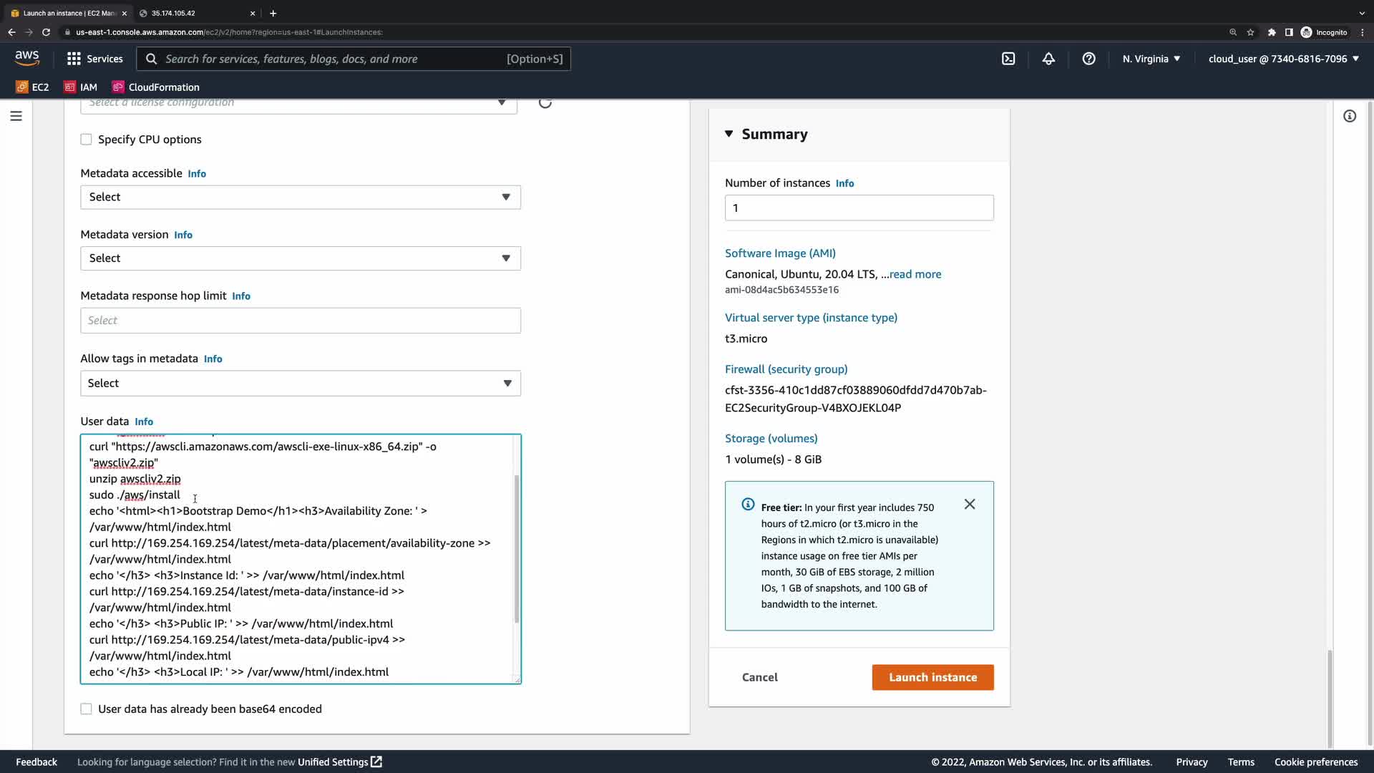This screenshot has width=1374, height=773.
Task: Click the AWS logo home icon
Action: tap(27, 59)
